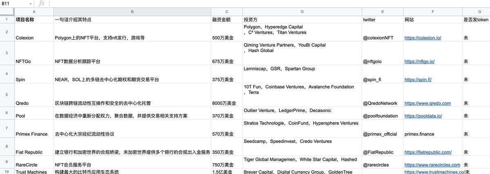Select column D header
The image size is (490, 174).
tap(302, 12)
